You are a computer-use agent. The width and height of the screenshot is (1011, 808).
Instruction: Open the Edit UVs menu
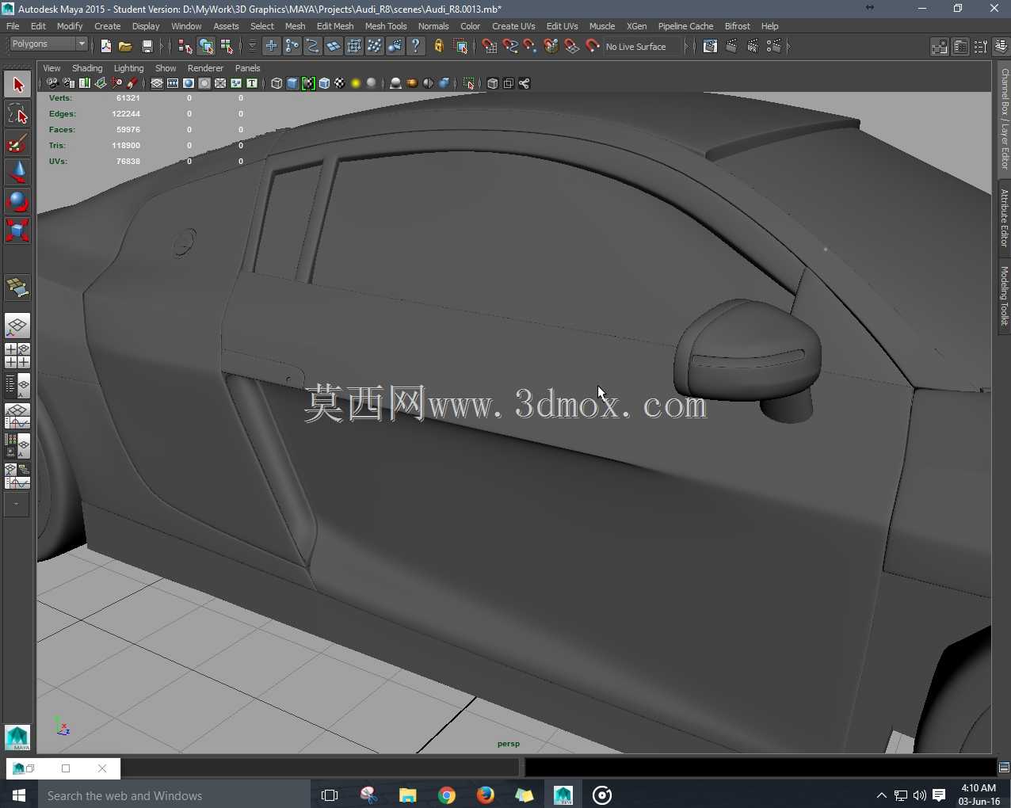(562, 26)
